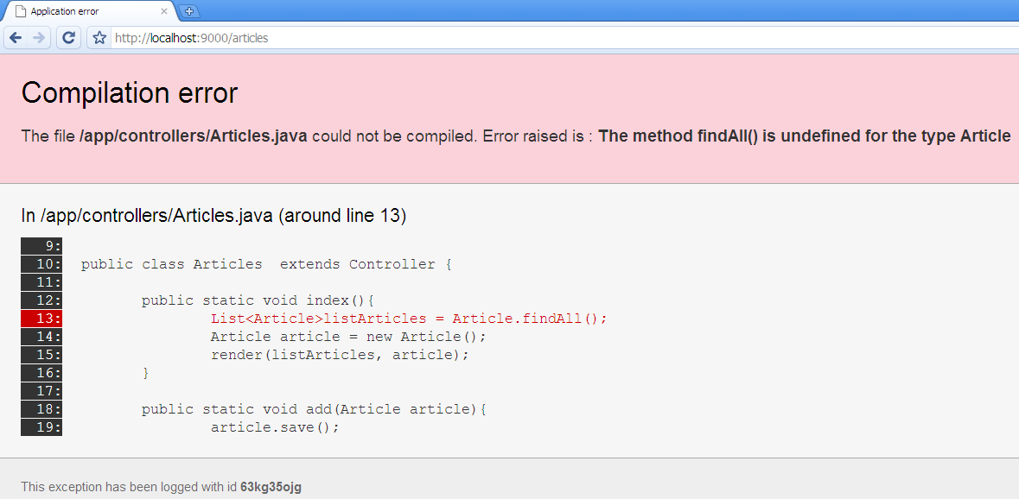
Task: Click the exception id 63kg35ojg
Action: (x=271, y=487)
